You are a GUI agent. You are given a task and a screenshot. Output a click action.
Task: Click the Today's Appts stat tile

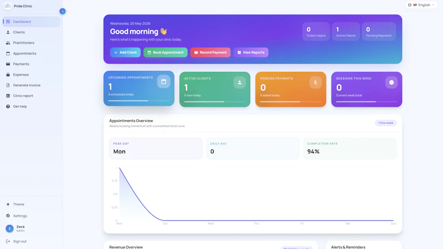(x=316, y=32)
